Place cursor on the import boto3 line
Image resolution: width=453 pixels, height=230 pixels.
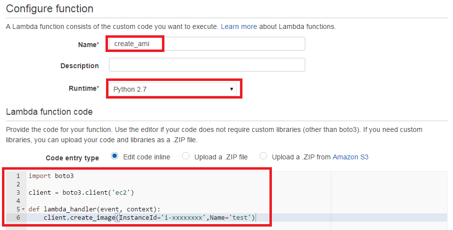[51, 176]
